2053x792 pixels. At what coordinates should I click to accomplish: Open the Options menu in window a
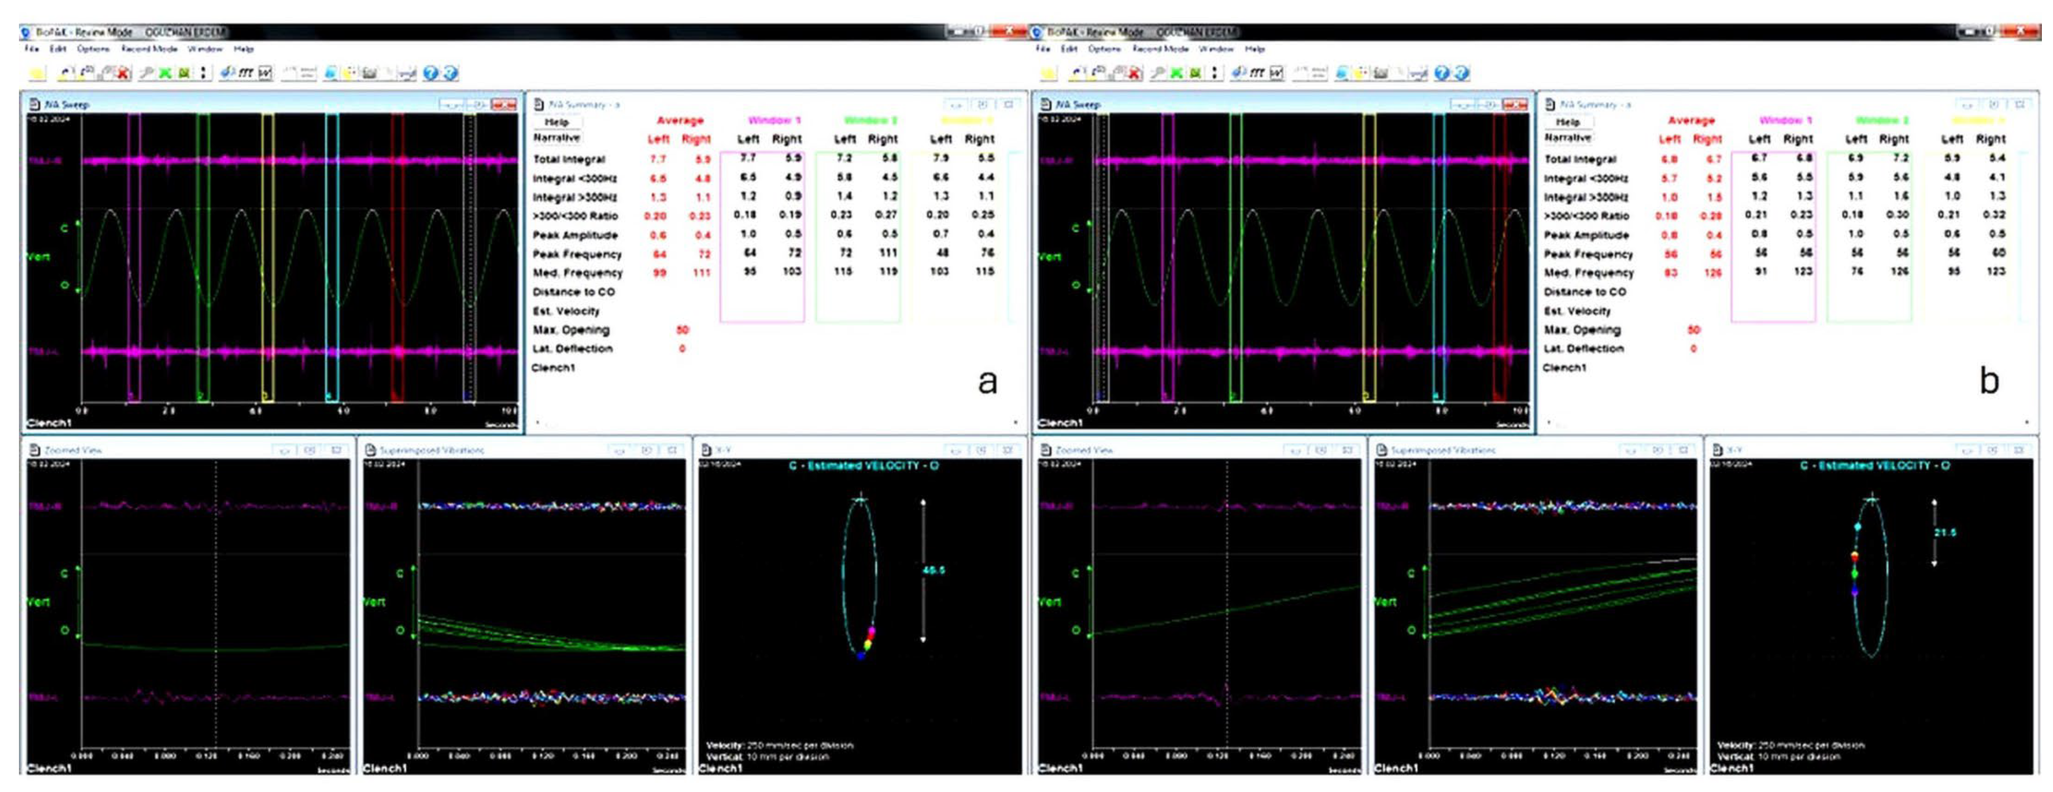tap(92, 49)
